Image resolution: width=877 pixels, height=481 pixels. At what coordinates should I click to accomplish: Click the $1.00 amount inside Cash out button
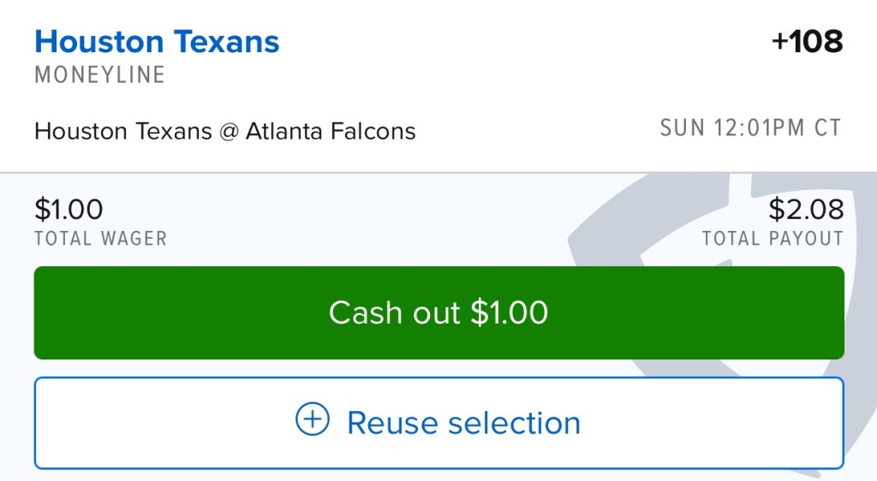click(510, 312)
